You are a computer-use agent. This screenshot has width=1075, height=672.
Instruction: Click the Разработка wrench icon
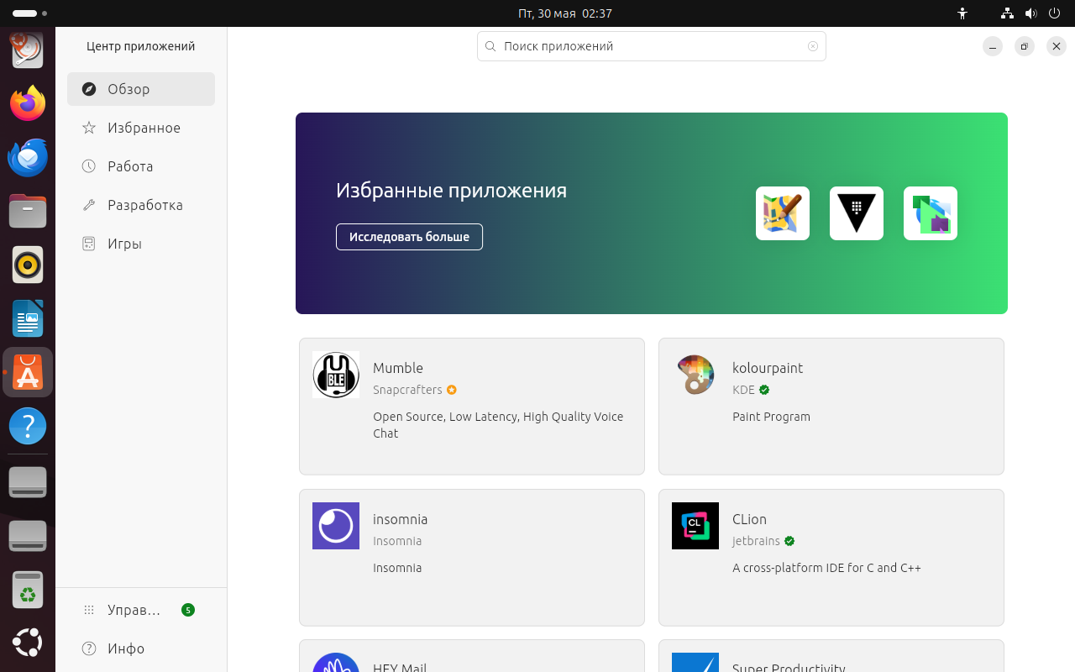click(x=89, y=205)
